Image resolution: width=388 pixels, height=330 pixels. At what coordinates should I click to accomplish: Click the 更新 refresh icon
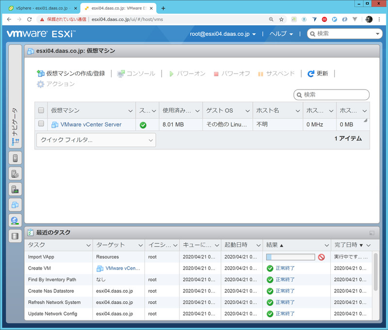coord(311,74)
